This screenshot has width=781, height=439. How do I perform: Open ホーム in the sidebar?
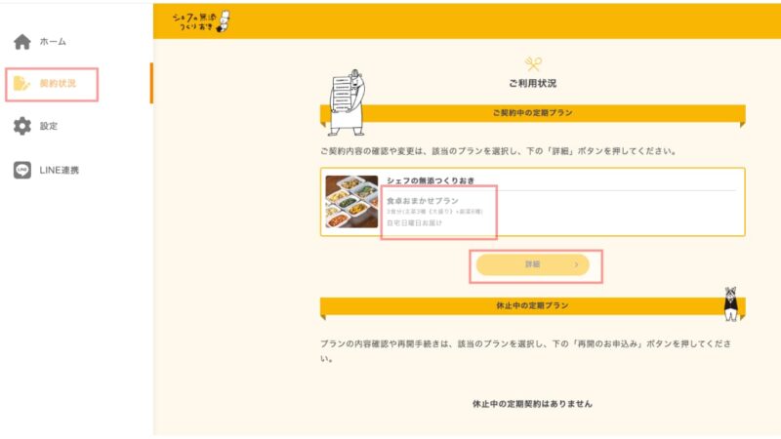tap(53, 42)
